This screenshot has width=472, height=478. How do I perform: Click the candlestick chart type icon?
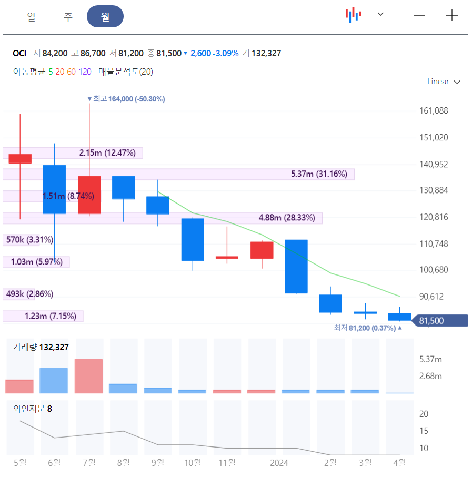(353, 15)
